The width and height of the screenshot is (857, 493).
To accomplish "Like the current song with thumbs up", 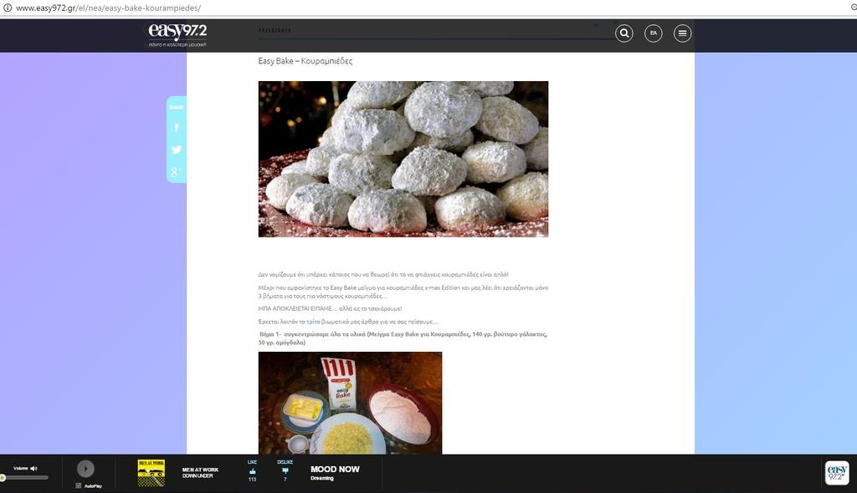I will tap(252, 471).
